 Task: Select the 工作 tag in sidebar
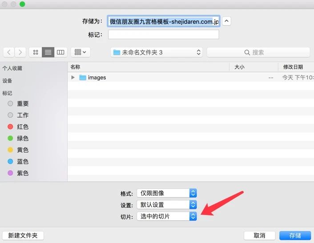[x=18, y=115]
